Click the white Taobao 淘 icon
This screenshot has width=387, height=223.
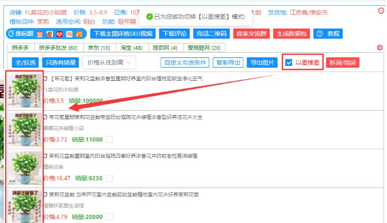69,34
